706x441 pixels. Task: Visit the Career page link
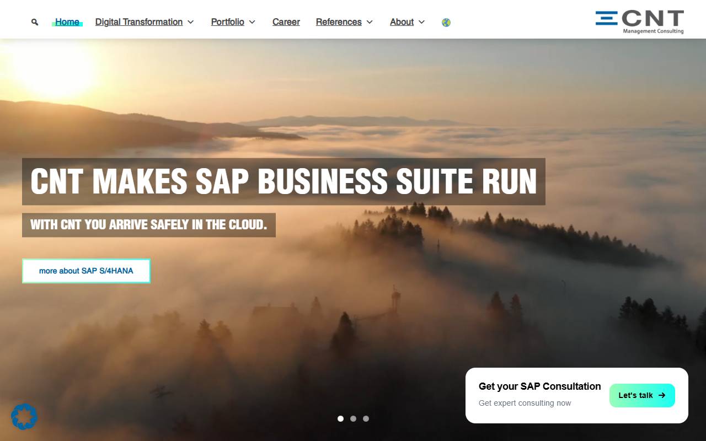[x=286, y=22]
